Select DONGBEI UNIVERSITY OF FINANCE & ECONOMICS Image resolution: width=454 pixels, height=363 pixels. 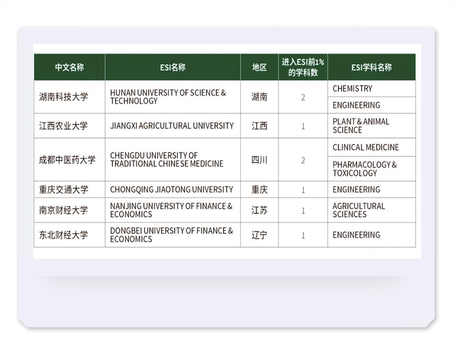[x=173, y=235]
